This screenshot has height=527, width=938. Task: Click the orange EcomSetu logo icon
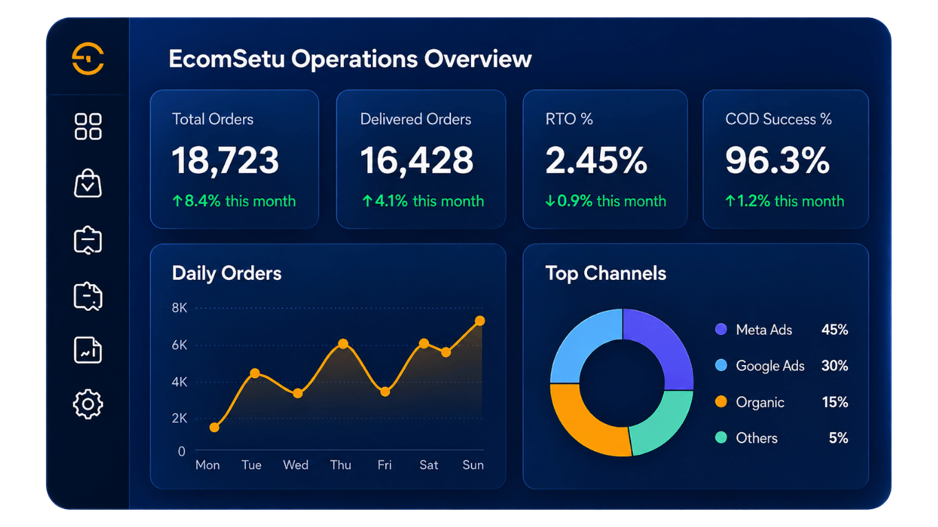(x=88, y=58)
